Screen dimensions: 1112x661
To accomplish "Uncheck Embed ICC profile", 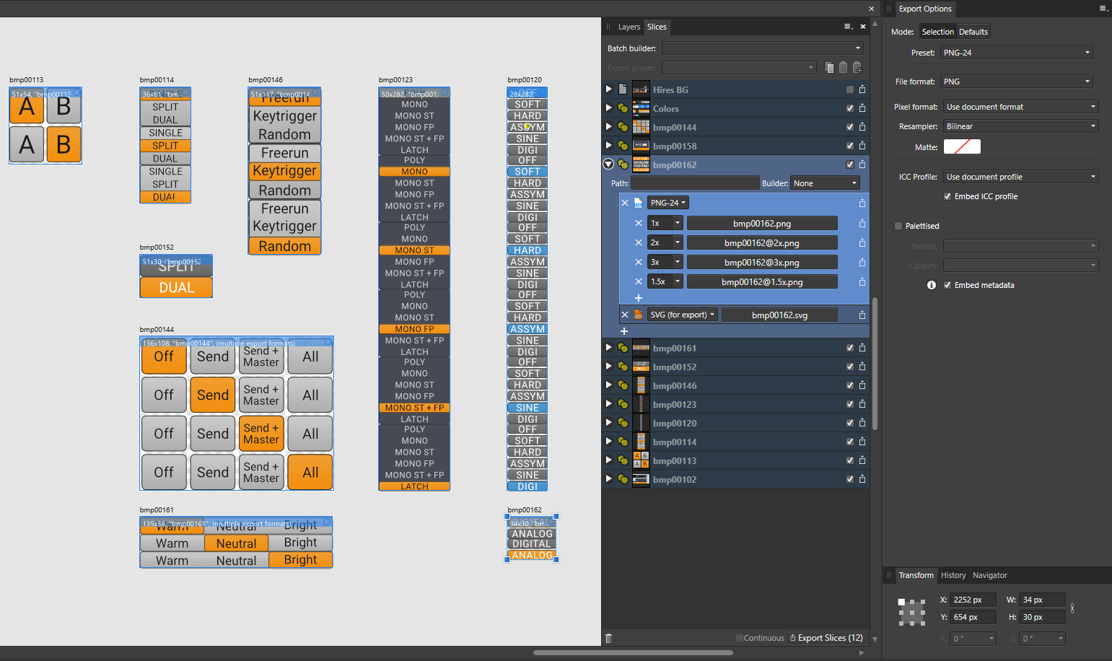I will pyautogui.click(x=947, y=196).
